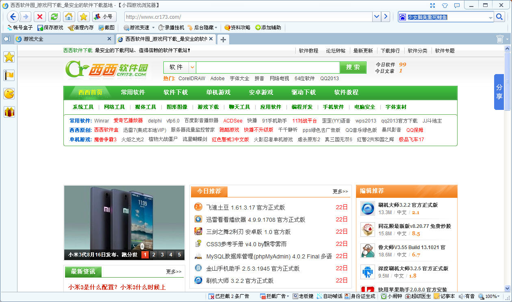This screenshot has height=302, width=512.
Task: Open the address bar URL history dropdown
Action: coord(377,17)
